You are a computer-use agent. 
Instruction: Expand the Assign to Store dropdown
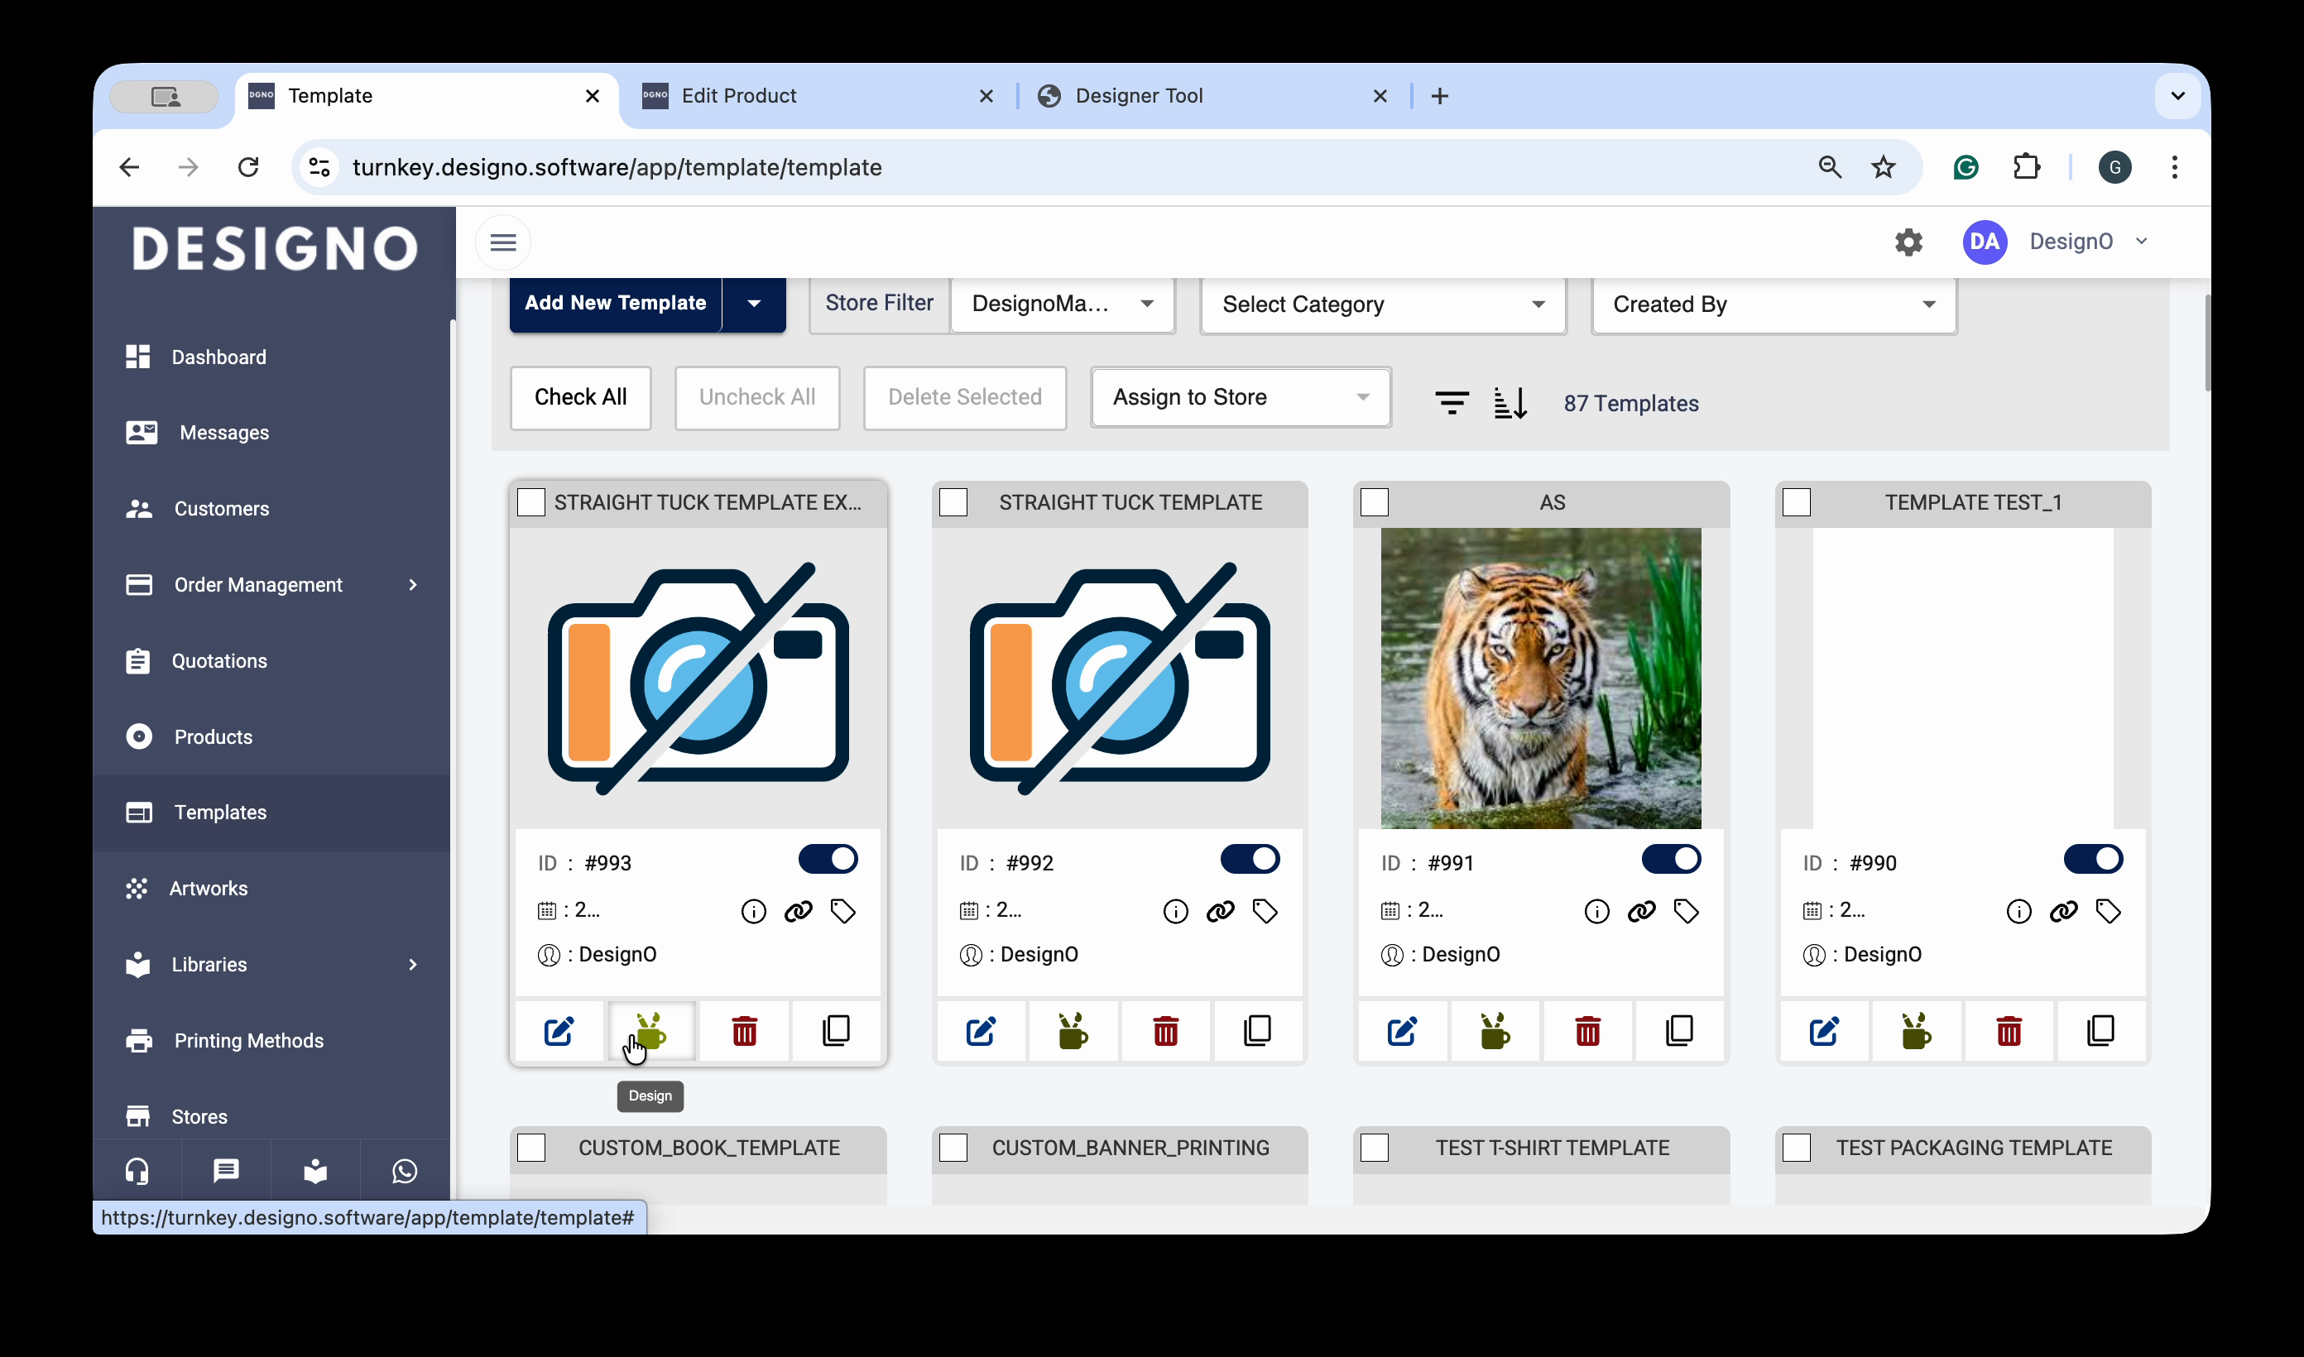(1240, 397)
